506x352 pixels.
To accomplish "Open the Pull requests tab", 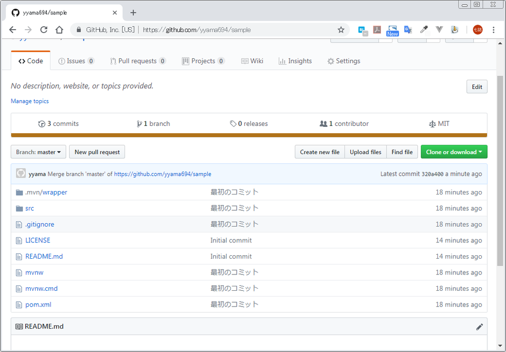I will [x=138, y=61].
